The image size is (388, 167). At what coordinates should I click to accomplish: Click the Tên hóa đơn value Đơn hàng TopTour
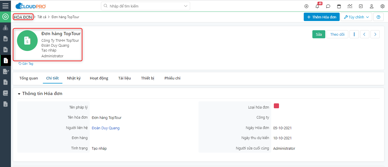coord(107,118)
